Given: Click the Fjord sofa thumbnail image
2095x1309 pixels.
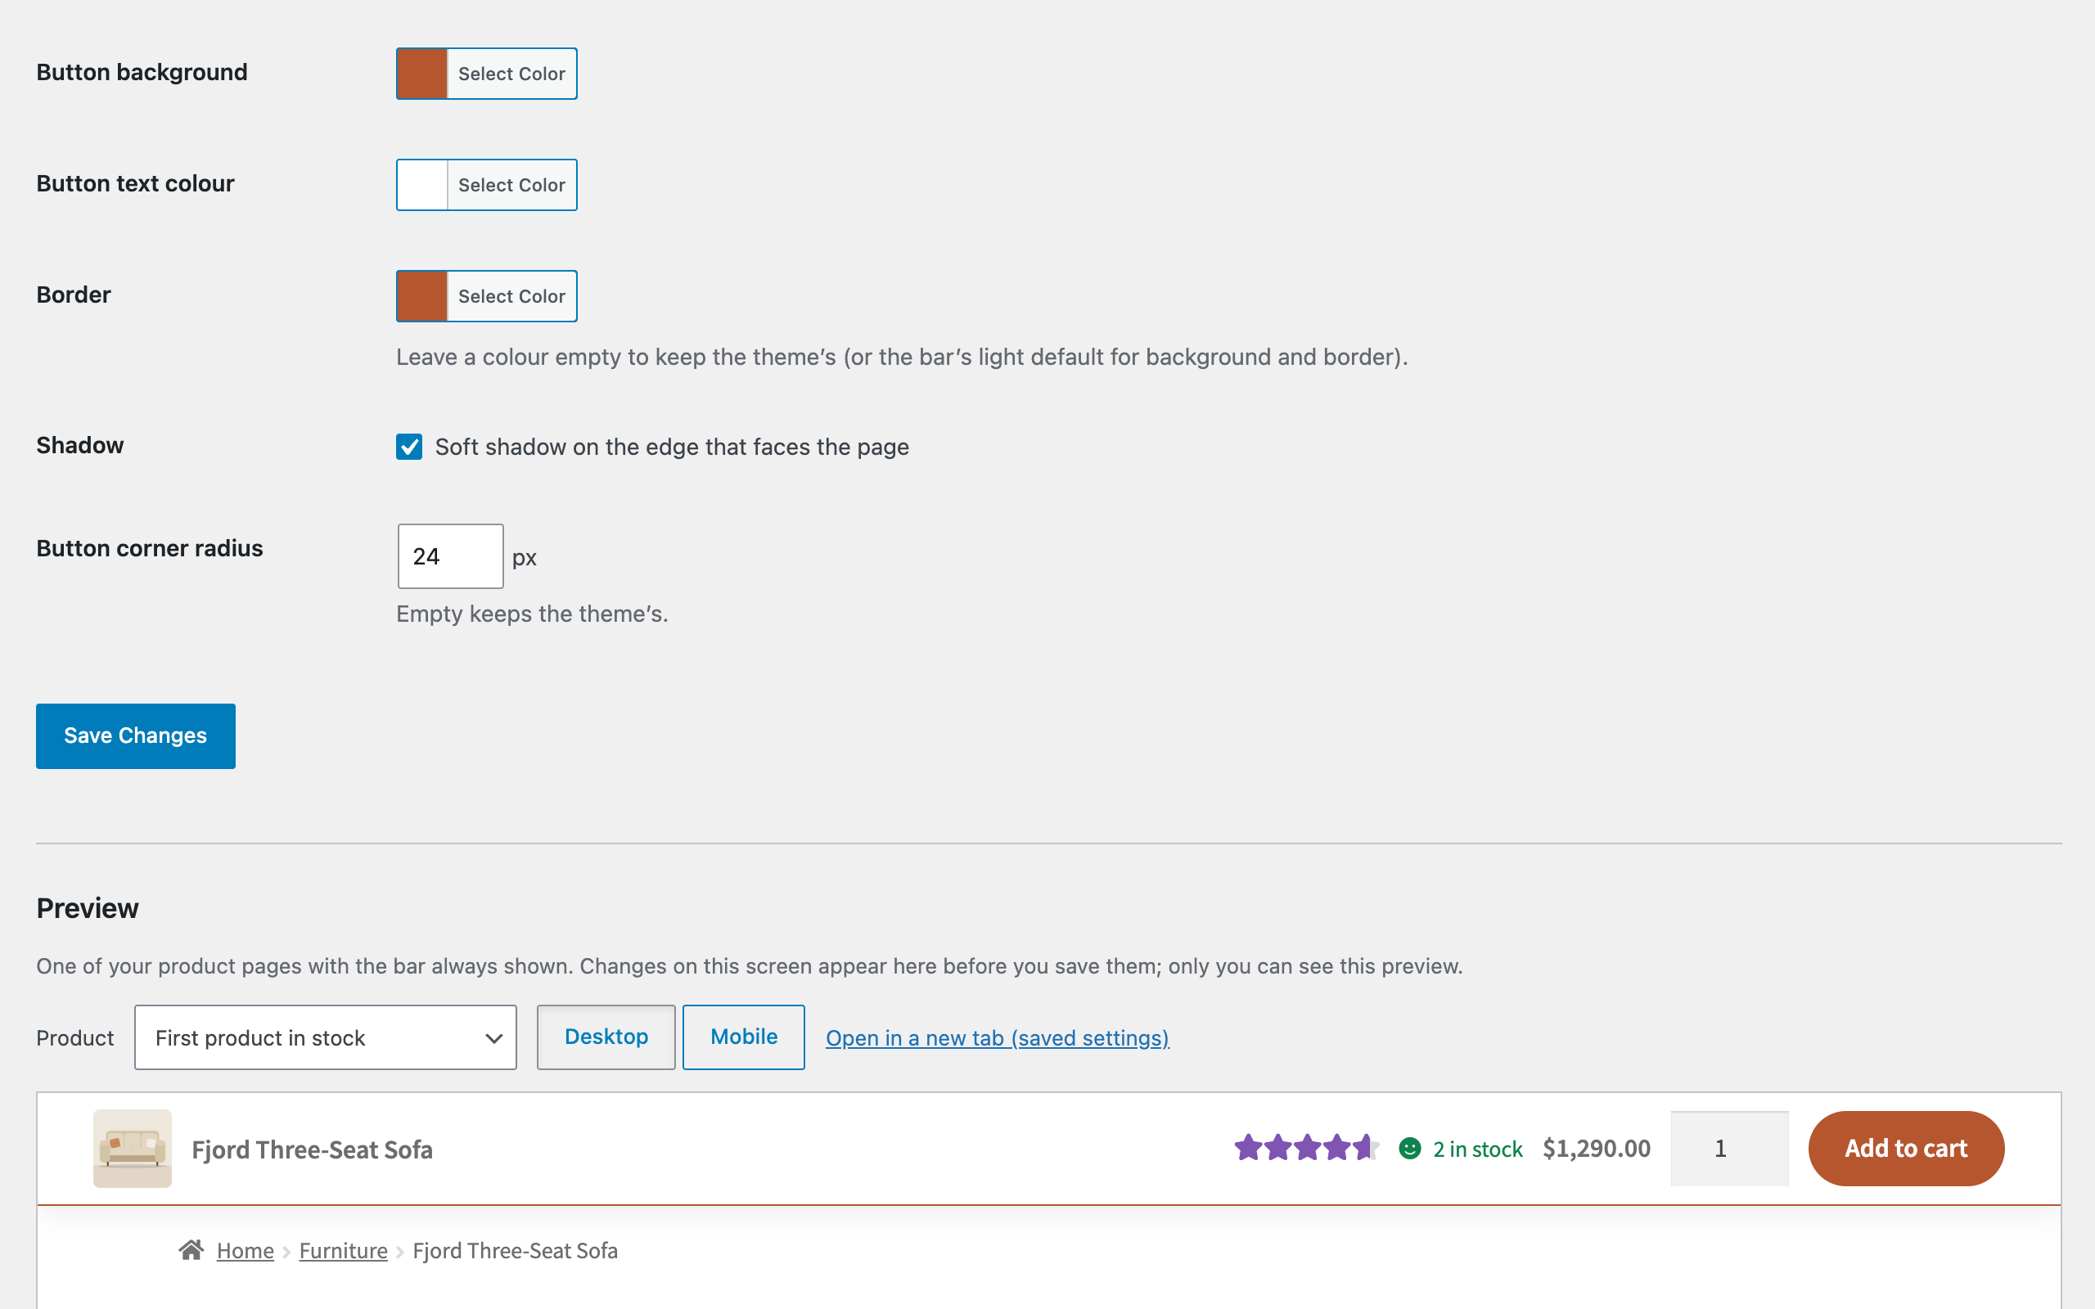Looking at the screenshot, I should [133, 1149].
